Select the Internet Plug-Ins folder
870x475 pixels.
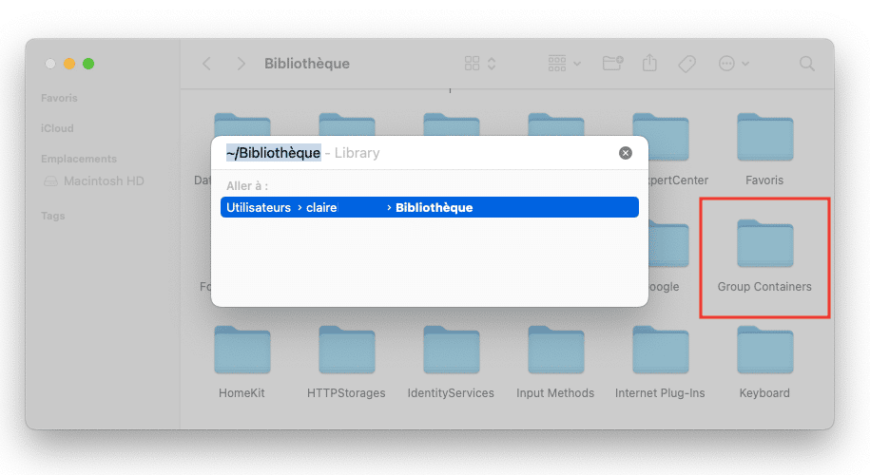(660, 350)
